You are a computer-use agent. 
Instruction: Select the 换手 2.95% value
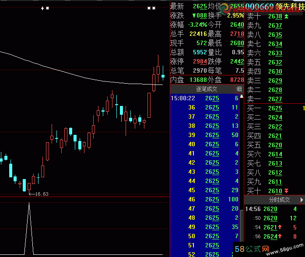(x=235, y=16)
